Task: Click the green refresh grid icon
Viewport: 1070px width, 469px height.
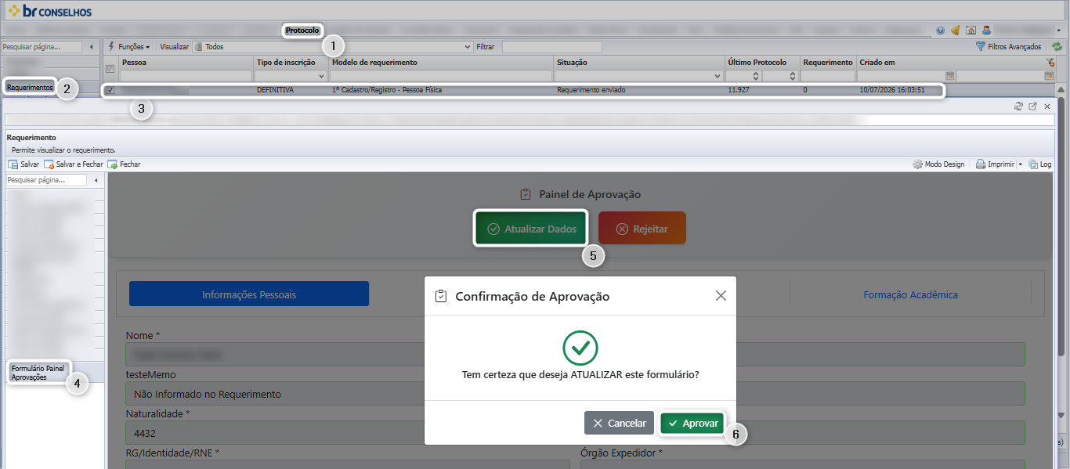Action: pos(1057,46)
